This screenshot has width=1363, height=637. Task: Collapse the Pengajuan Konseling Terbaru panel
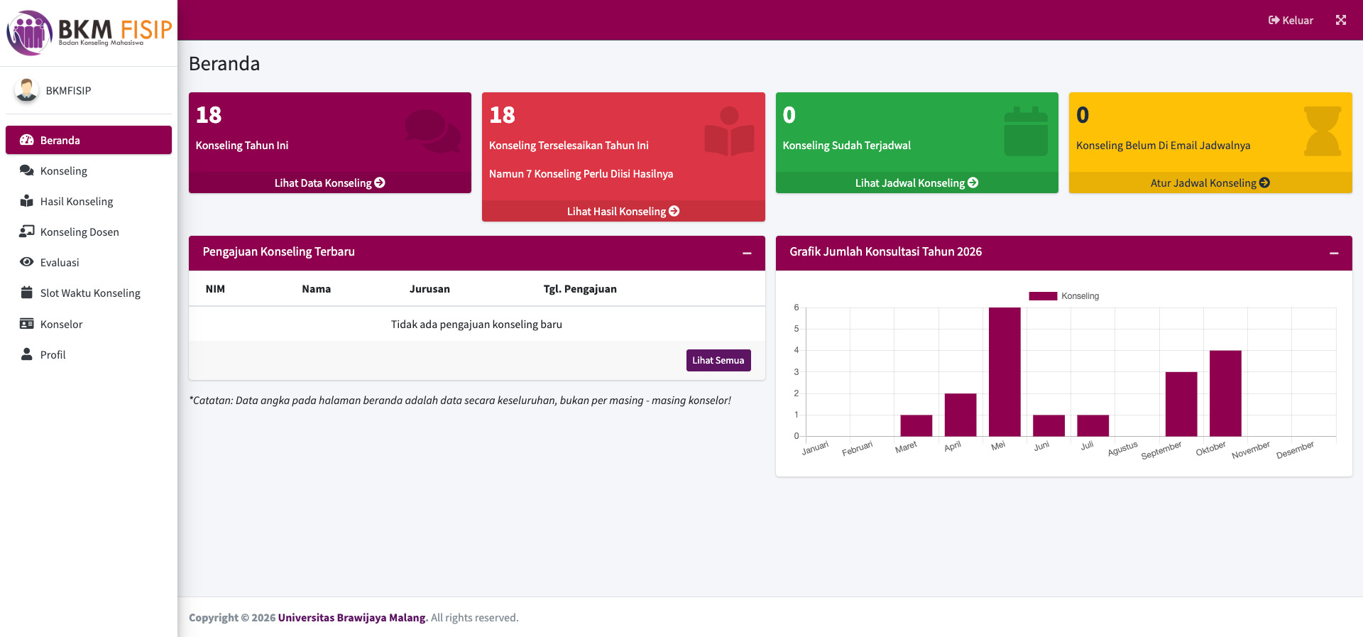(747, 253)
